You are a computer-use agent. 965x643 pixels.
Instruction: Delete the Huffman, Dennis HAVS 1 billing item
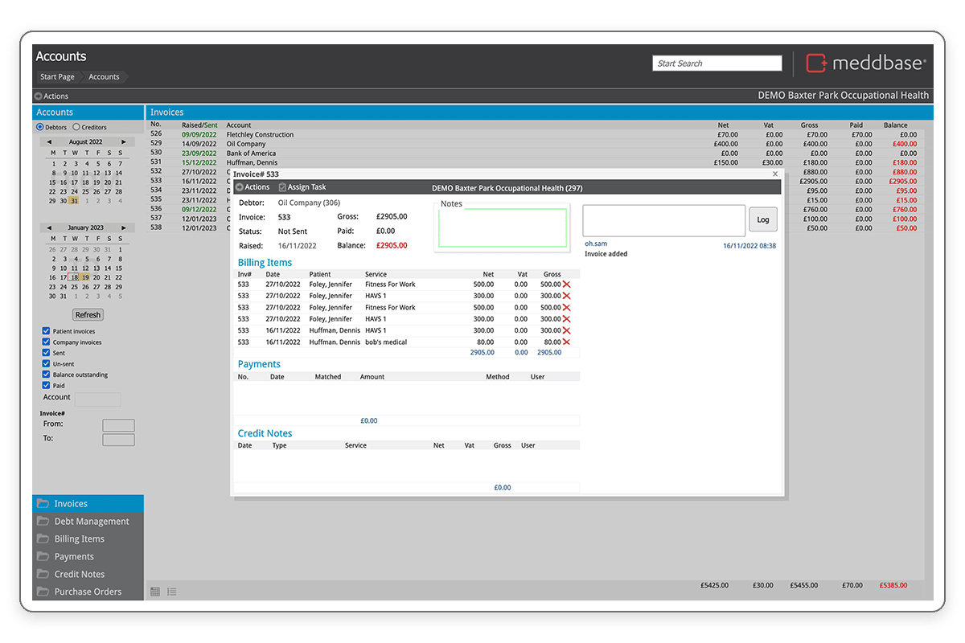tap(566, 330)
